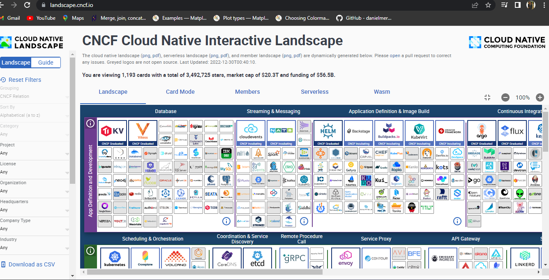Open the cloudevents project card

click(251, 133)
